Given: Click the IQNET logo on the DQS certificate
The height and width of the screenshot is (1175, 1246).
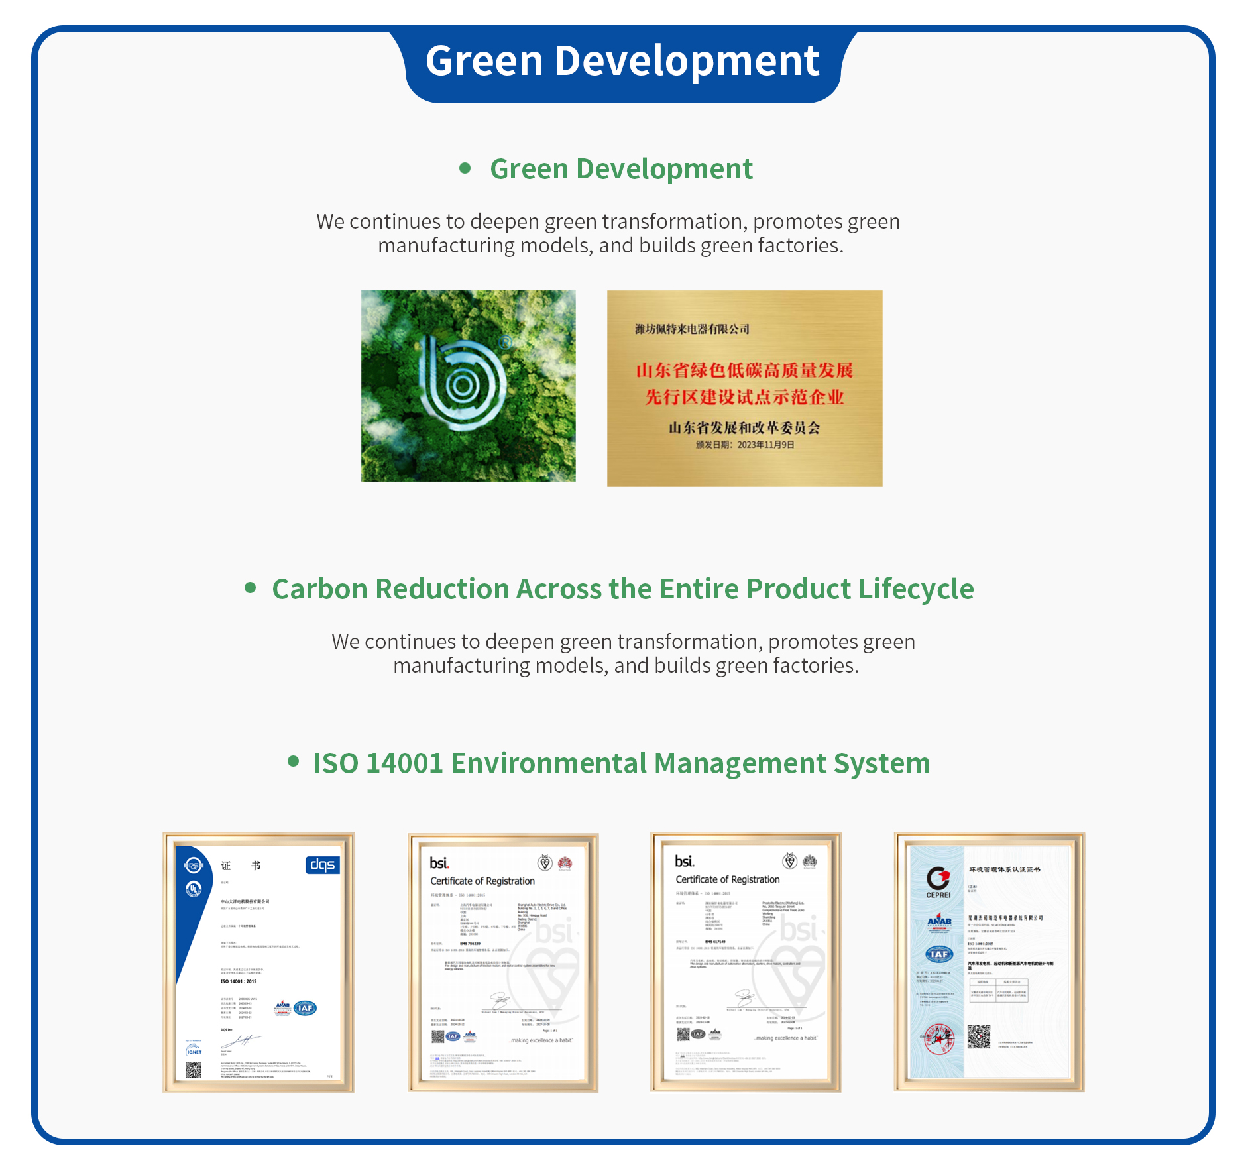Looking at the screenshot, I should (x=194, y=1050).
